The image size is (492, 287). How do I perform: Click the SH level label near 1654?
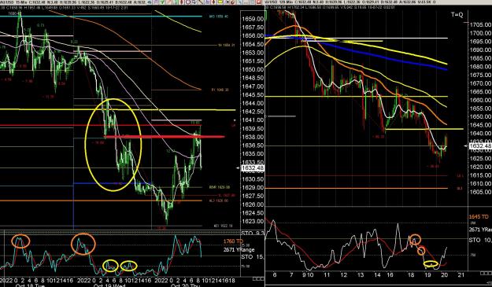pyautogui.click(x=226, y=46)
